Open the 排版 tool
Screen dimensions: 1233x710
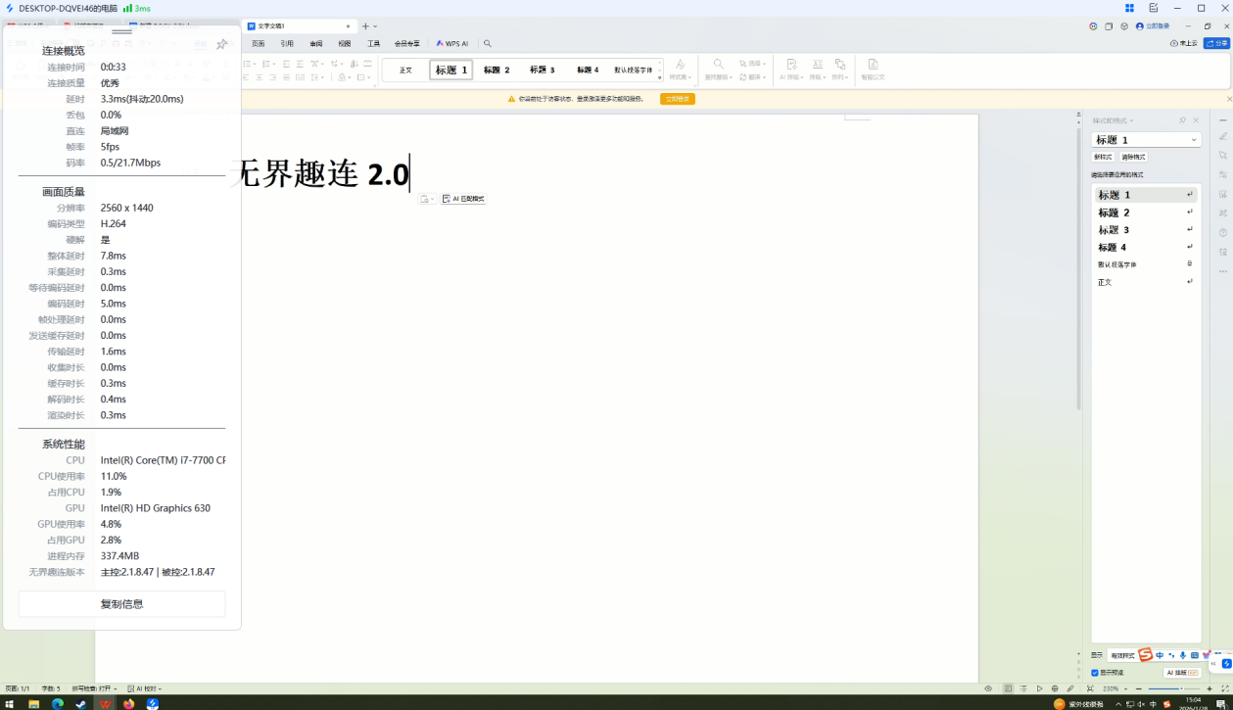click(x=817, y=71)
